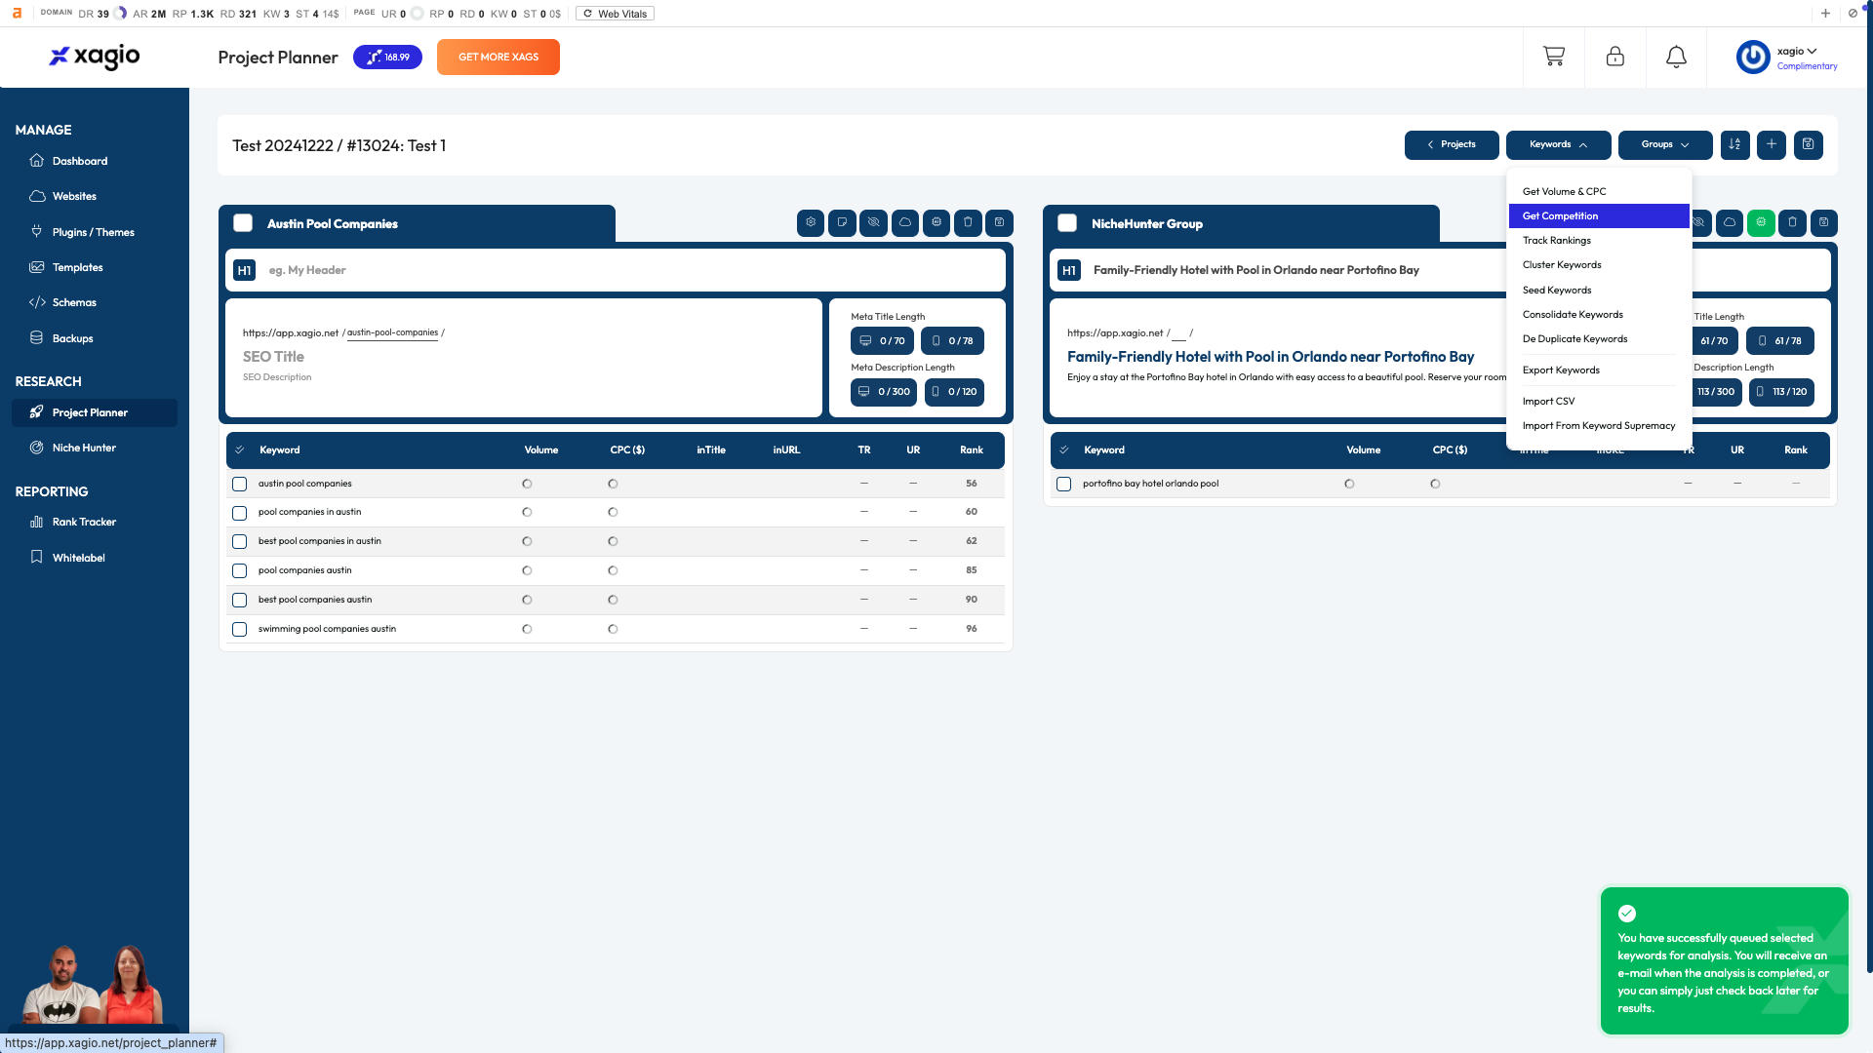Click the padlock icon in header
This screenshot has height=1053, width=1873.
(x=1615, y=57)
